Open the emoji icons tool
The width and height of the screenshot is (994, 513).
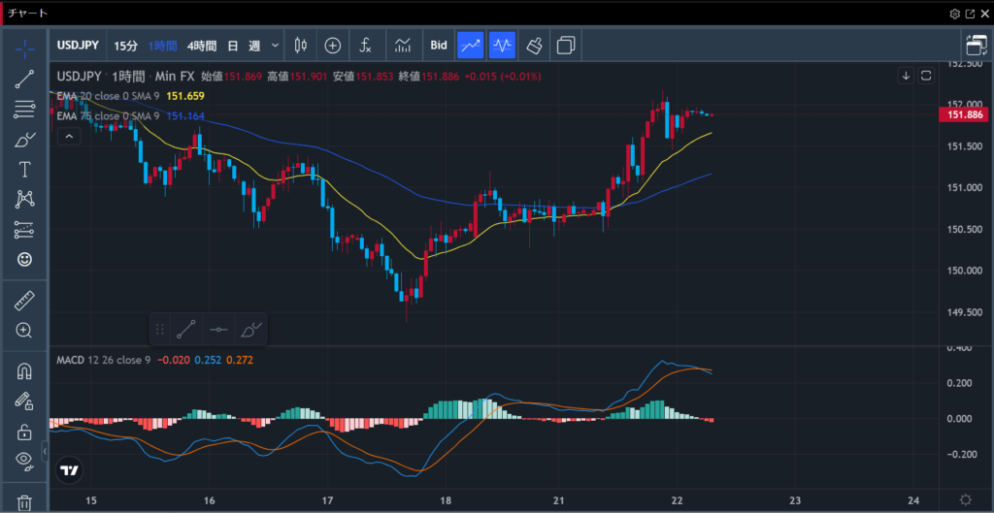click(24, 259)
